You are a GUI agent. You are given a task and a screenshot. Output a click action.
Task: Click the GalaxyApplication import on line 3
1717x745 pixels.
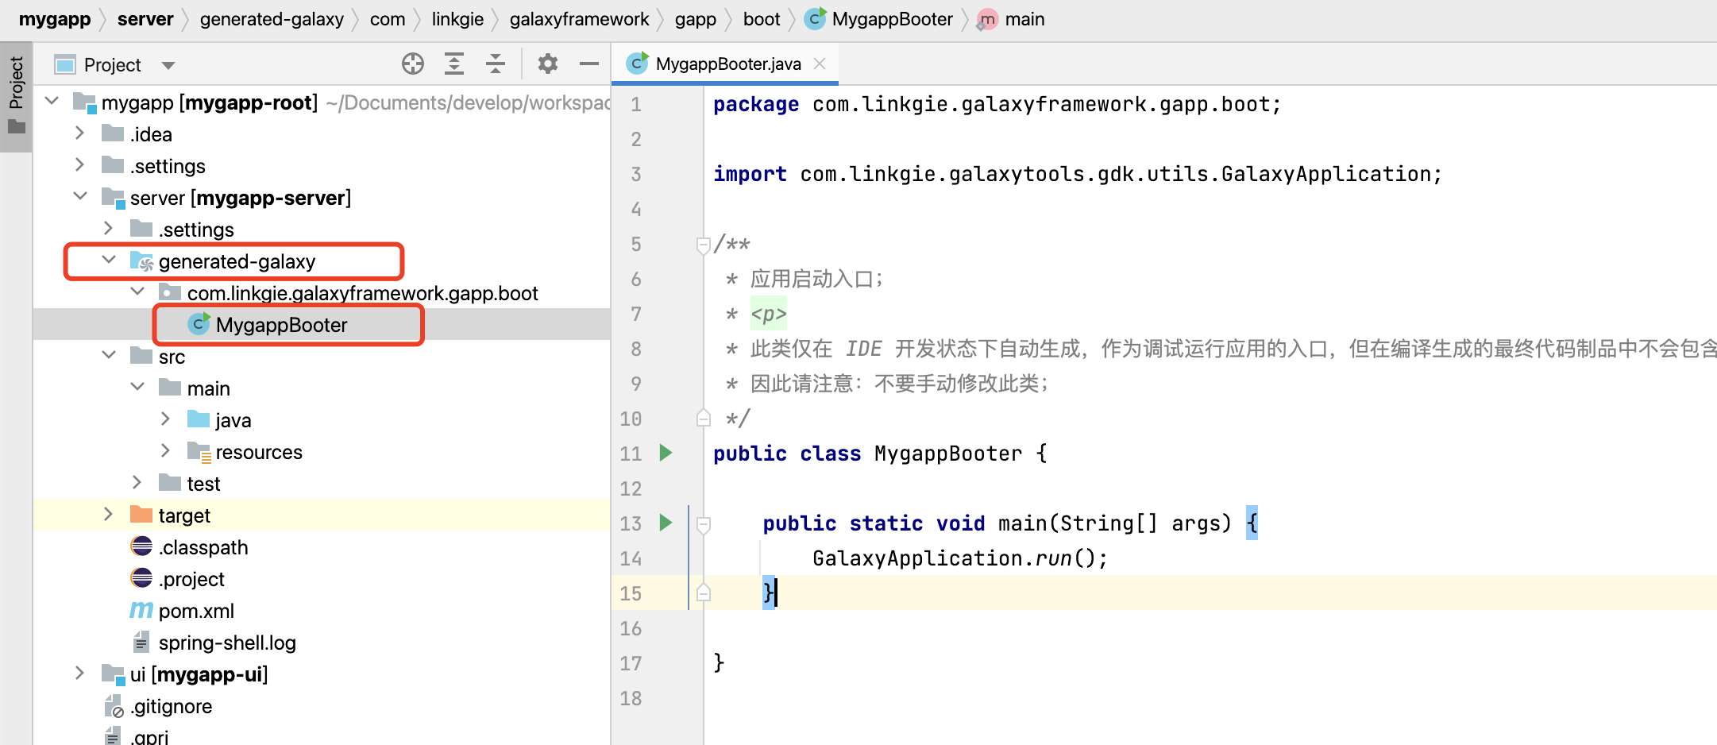(x=1077, y=174)
